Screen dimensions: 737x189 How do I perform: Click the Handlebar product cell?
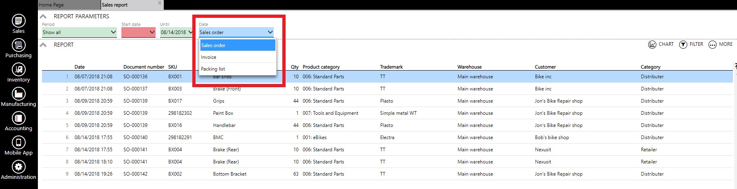pyautogui.click(x=224, y=125)
